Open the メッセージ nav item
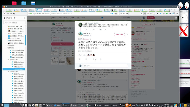The width and height of the screenshot is (190, 107). (81, 18)
